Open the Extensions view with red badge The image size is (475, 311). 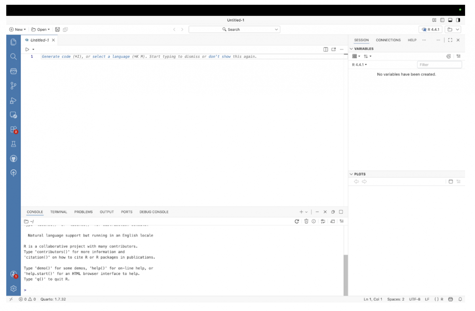coord(13,129)
